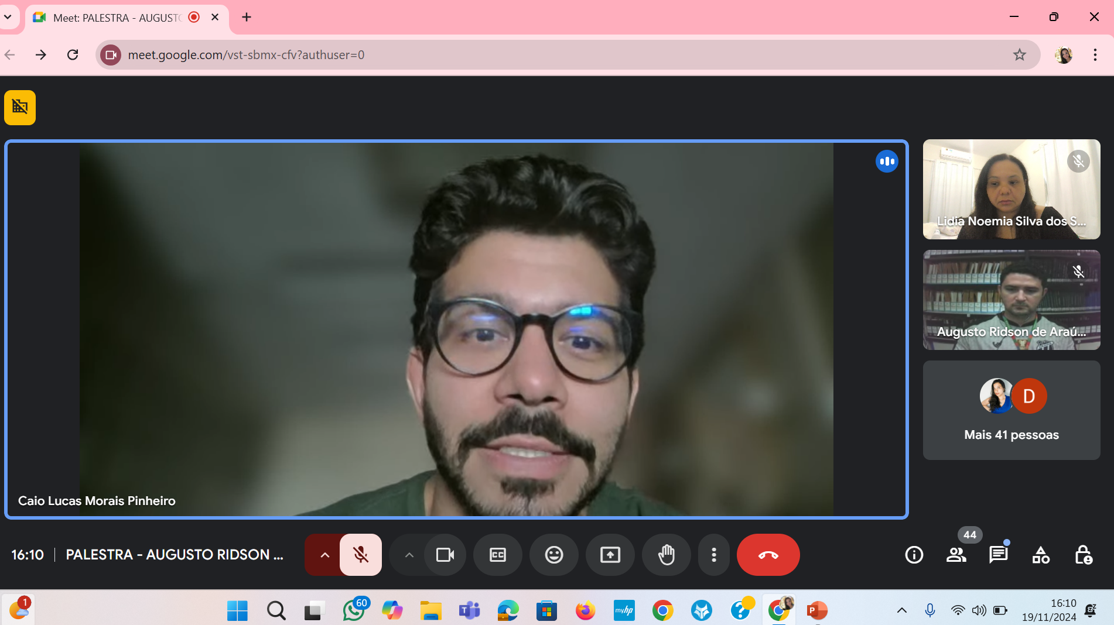Toggle the camera off

tap(445, 554)
